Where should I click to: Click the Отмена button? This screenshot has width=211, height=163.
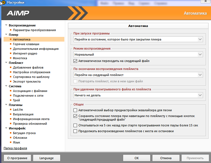tap(166, 158)
